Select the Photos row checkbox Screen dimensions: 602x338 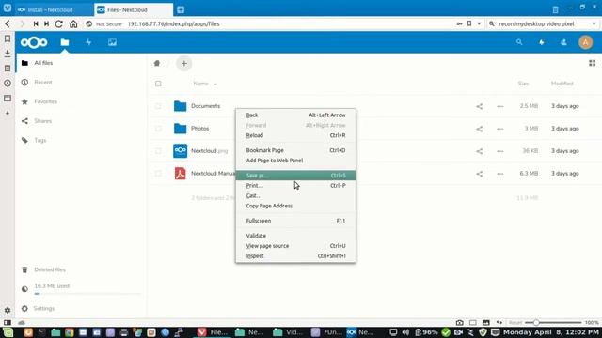click(158, 129)
